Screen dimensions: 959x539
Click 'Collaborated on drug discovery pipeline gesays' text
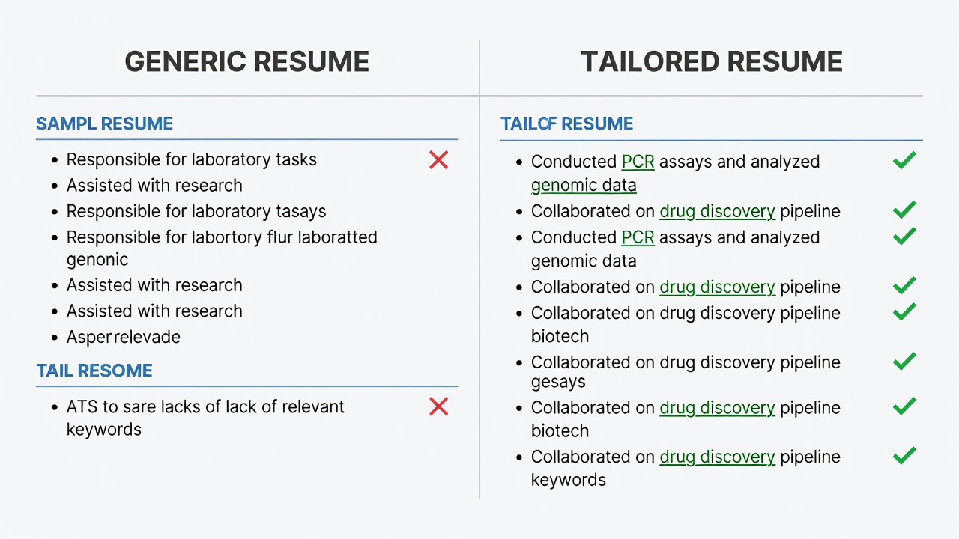686,372
